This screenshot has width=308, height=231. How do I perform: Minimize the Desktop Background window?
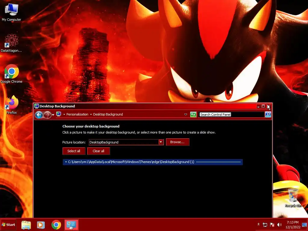pyautogui.click(x=258, y=106)
